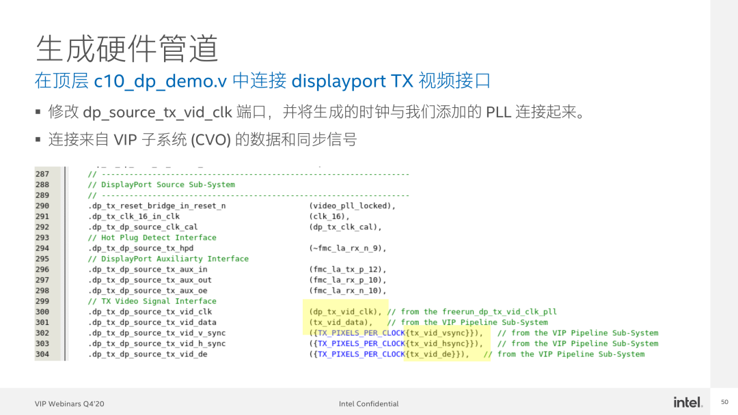
Task: Click '.dp_tx_dp_source_clk_cal' port name
Action: (x=143, y=227)
